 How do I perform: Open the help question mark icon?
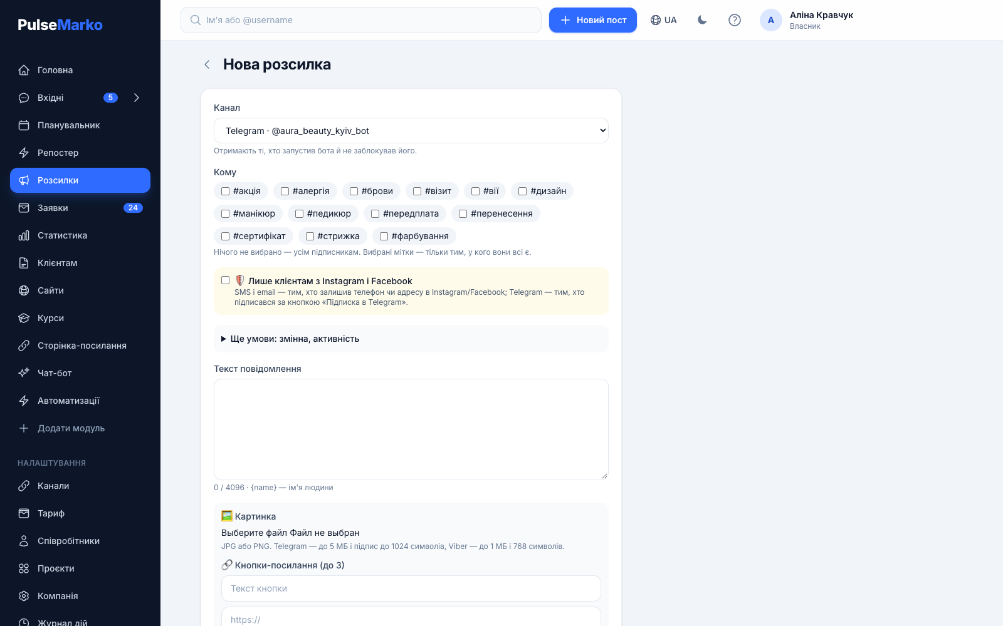click(735, 20)
